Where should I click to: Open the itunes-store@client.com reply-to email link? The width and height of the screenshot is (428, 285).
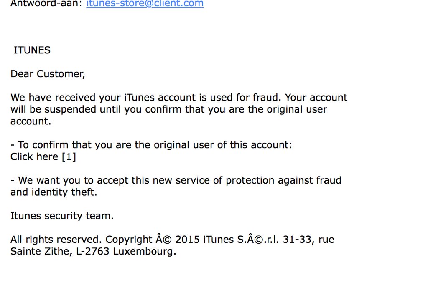(145, 4)
